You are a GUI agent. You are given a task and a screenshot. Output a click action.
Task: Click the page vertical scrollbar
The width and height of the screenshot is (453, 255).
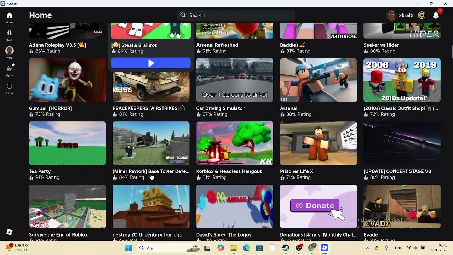452,52
